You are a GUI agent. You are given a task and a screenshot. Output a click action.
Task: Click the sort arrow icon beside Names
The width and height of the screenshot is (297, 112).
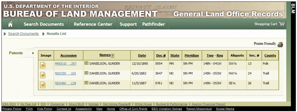(x=113, y=56)
